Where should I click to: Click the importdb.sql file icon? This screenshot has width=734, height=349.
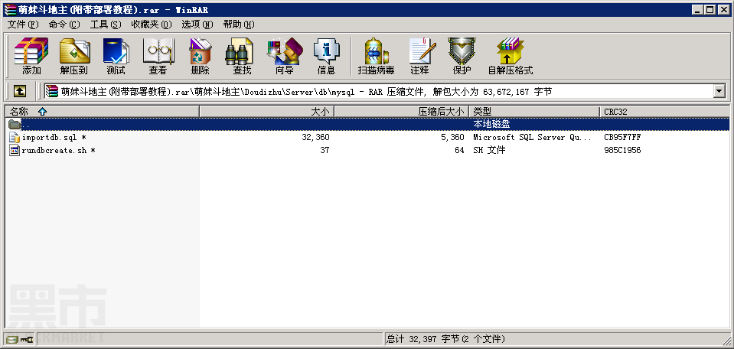pos(15,137)
